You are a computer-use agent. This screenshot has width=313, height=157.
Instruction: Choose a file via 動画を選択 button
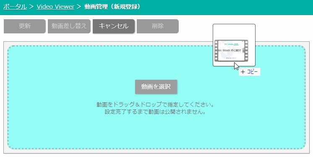(156, 87)
